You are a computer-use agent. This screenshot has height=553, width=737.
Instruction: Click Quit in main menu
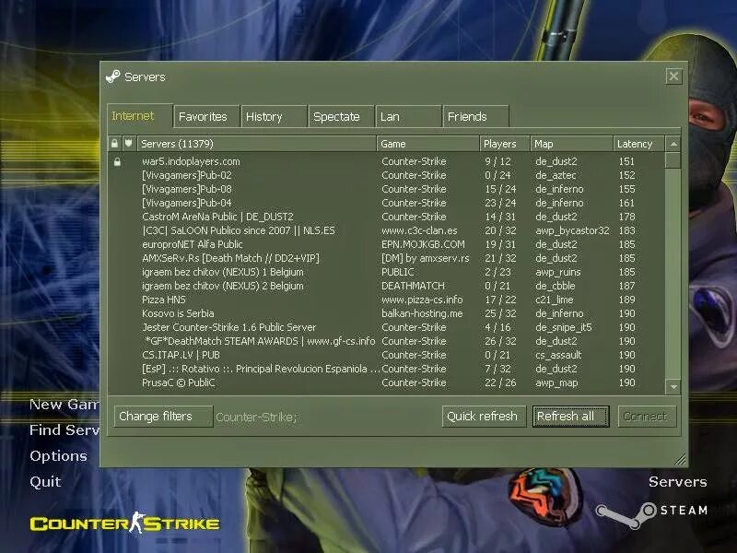coord(45,481)
